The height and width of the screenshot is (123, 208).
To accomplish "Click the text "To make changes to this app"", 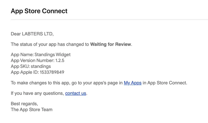I will tap(40, 83).
